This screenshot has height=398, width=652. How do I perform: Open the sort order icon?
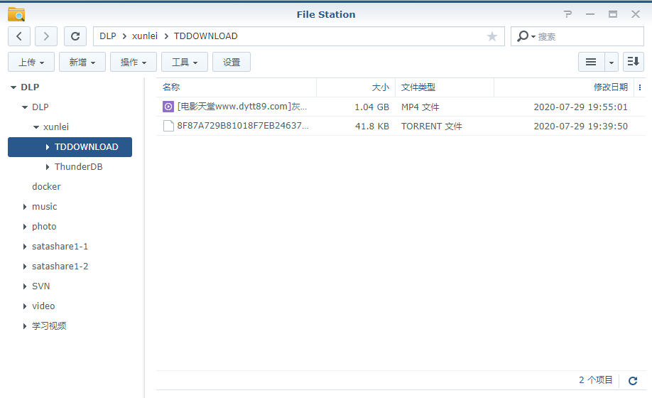tap(634, 62)
